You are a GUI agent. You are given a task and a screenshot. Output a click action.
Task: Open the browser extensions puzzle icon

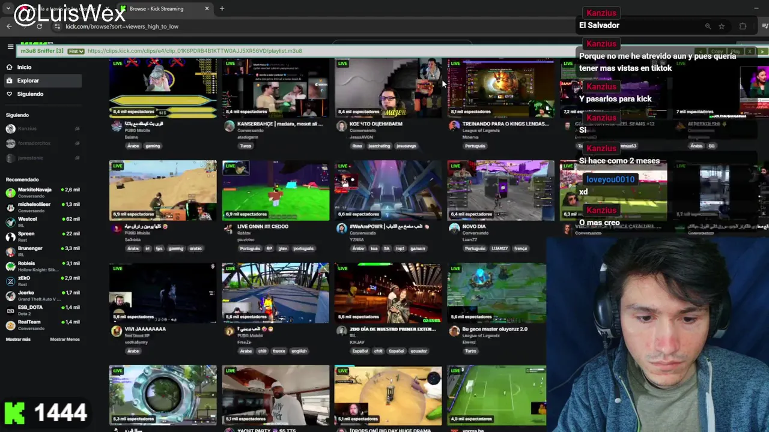[x=743, y=26]
